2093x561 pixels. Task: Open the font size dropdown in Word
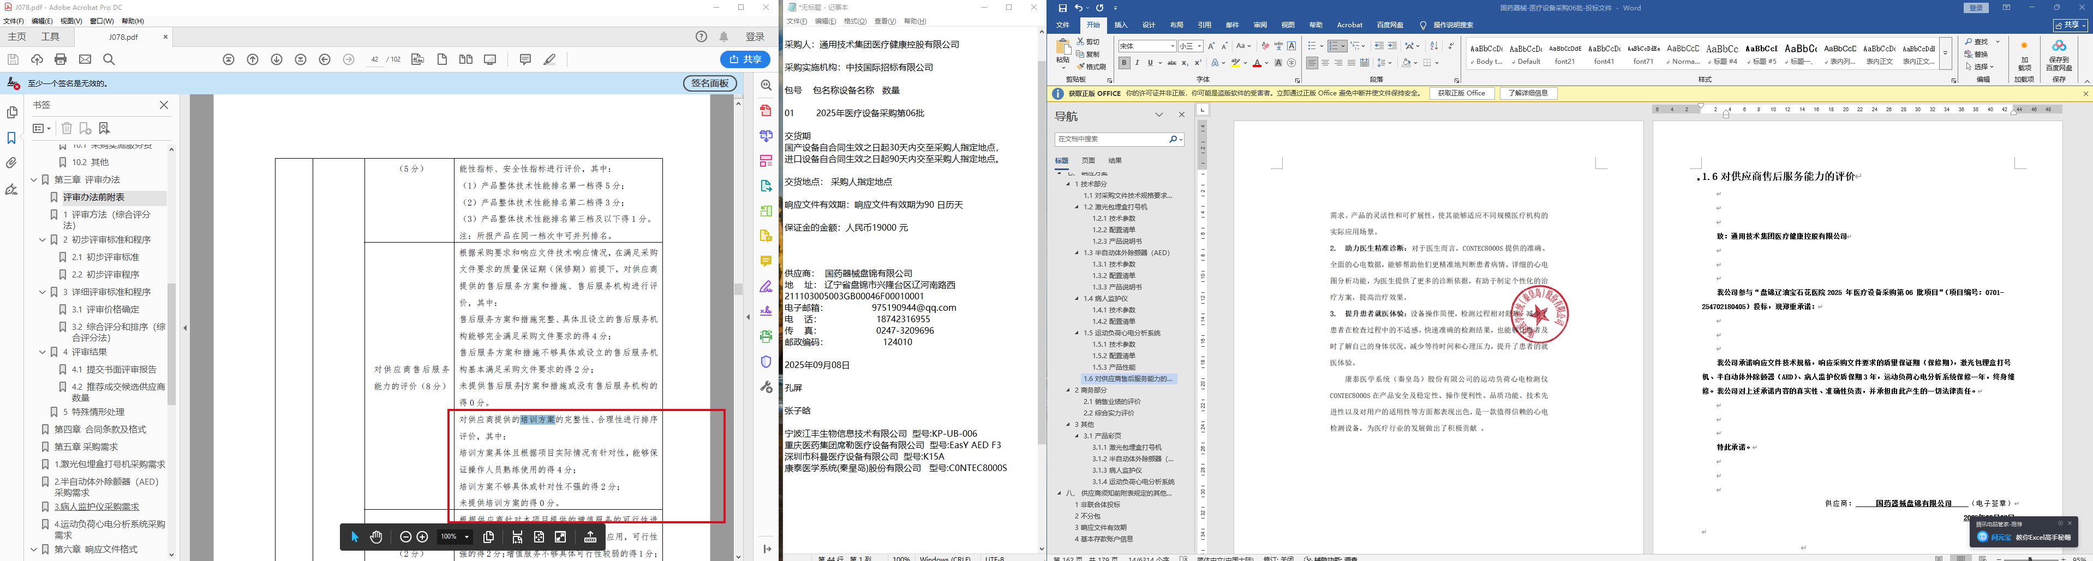click(1199, 46)
